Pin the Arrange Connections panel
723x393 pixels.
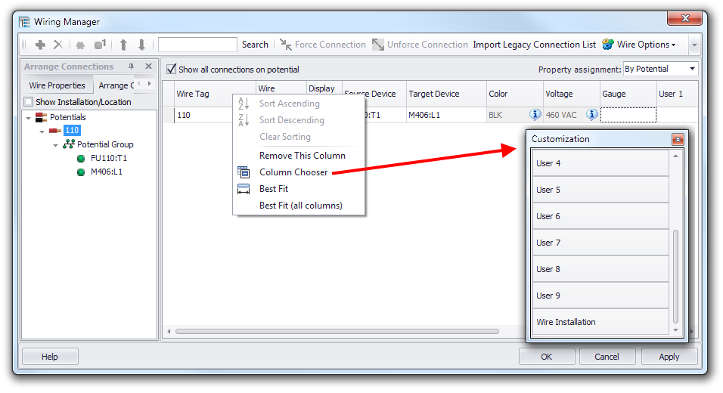[x=132, y=67]
